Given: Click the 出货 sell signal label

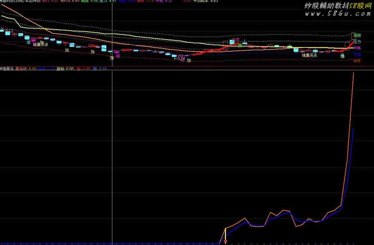Looking at the screenshot, I should pyautogui.click(x=235, y=40).
